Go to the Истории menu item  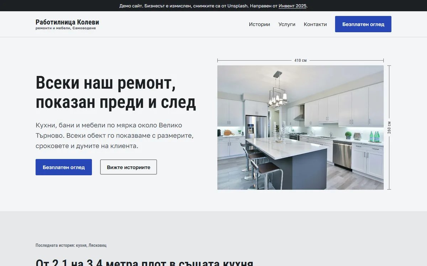pos(259,24)
